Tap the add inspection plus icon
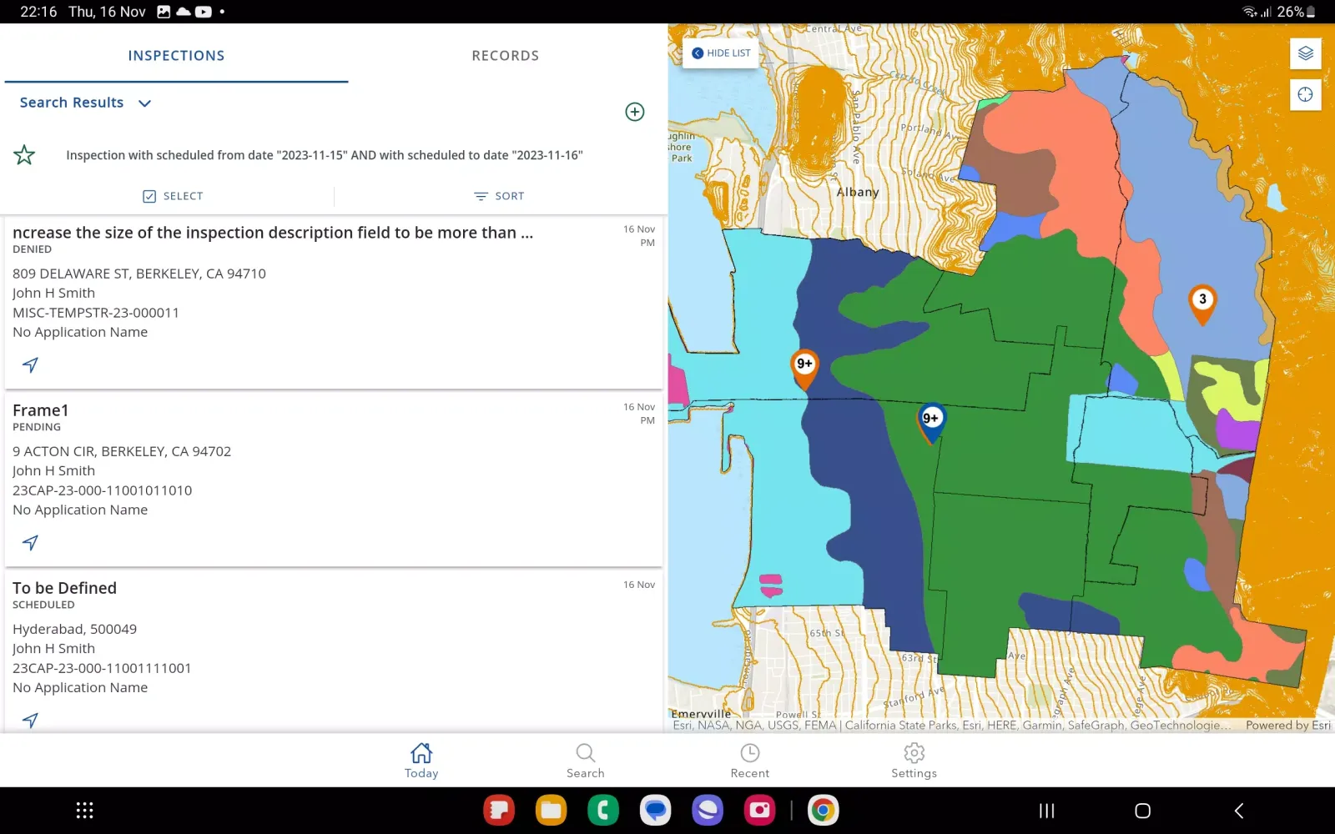The height and width of the screenshot is (834, 1335). (634, 112)
